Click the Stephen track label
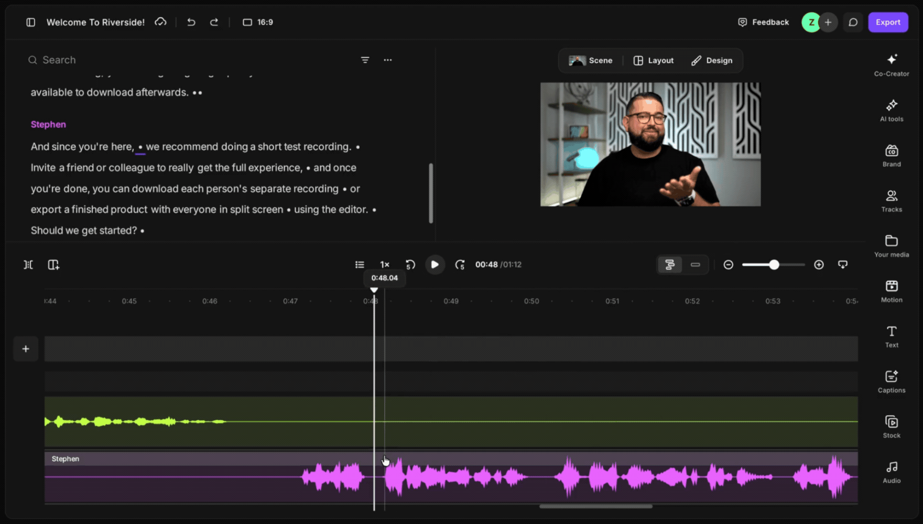This screenshot has width=923, height=524. click(x=66, y=458)
